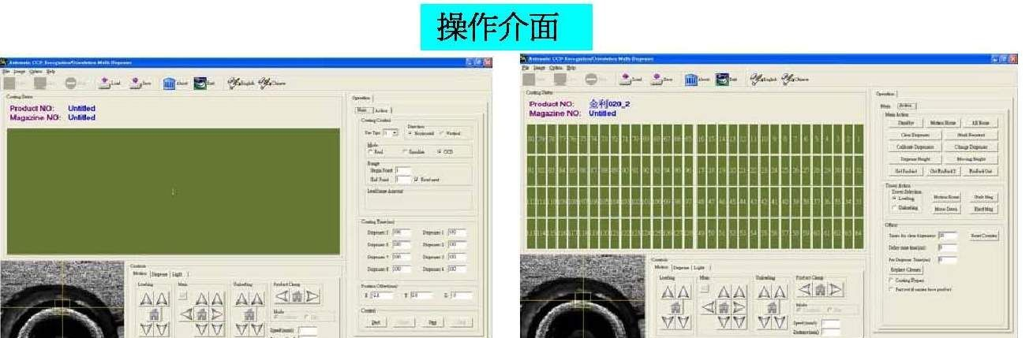
Task: Click Save icon in the 金利020_2 window
Action: click(661, 78)
